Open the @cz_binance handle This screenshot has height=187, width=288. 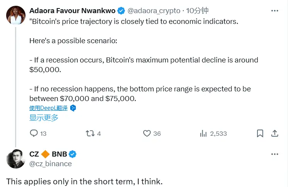pos(51,163)
